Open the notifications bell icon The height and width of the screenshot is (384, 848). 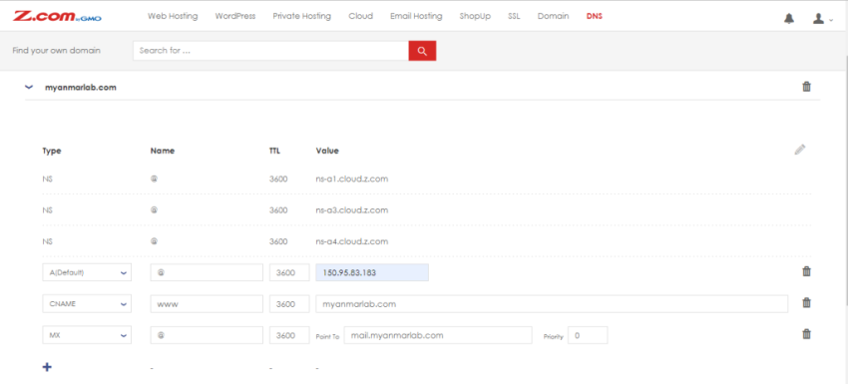point(789,18)
